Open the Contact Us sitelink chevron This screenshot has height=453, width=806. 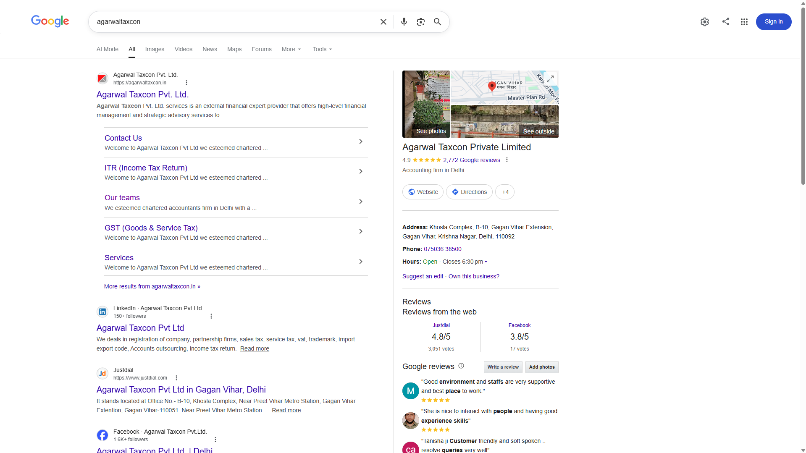pyautogui.click(x=360, y=142)
